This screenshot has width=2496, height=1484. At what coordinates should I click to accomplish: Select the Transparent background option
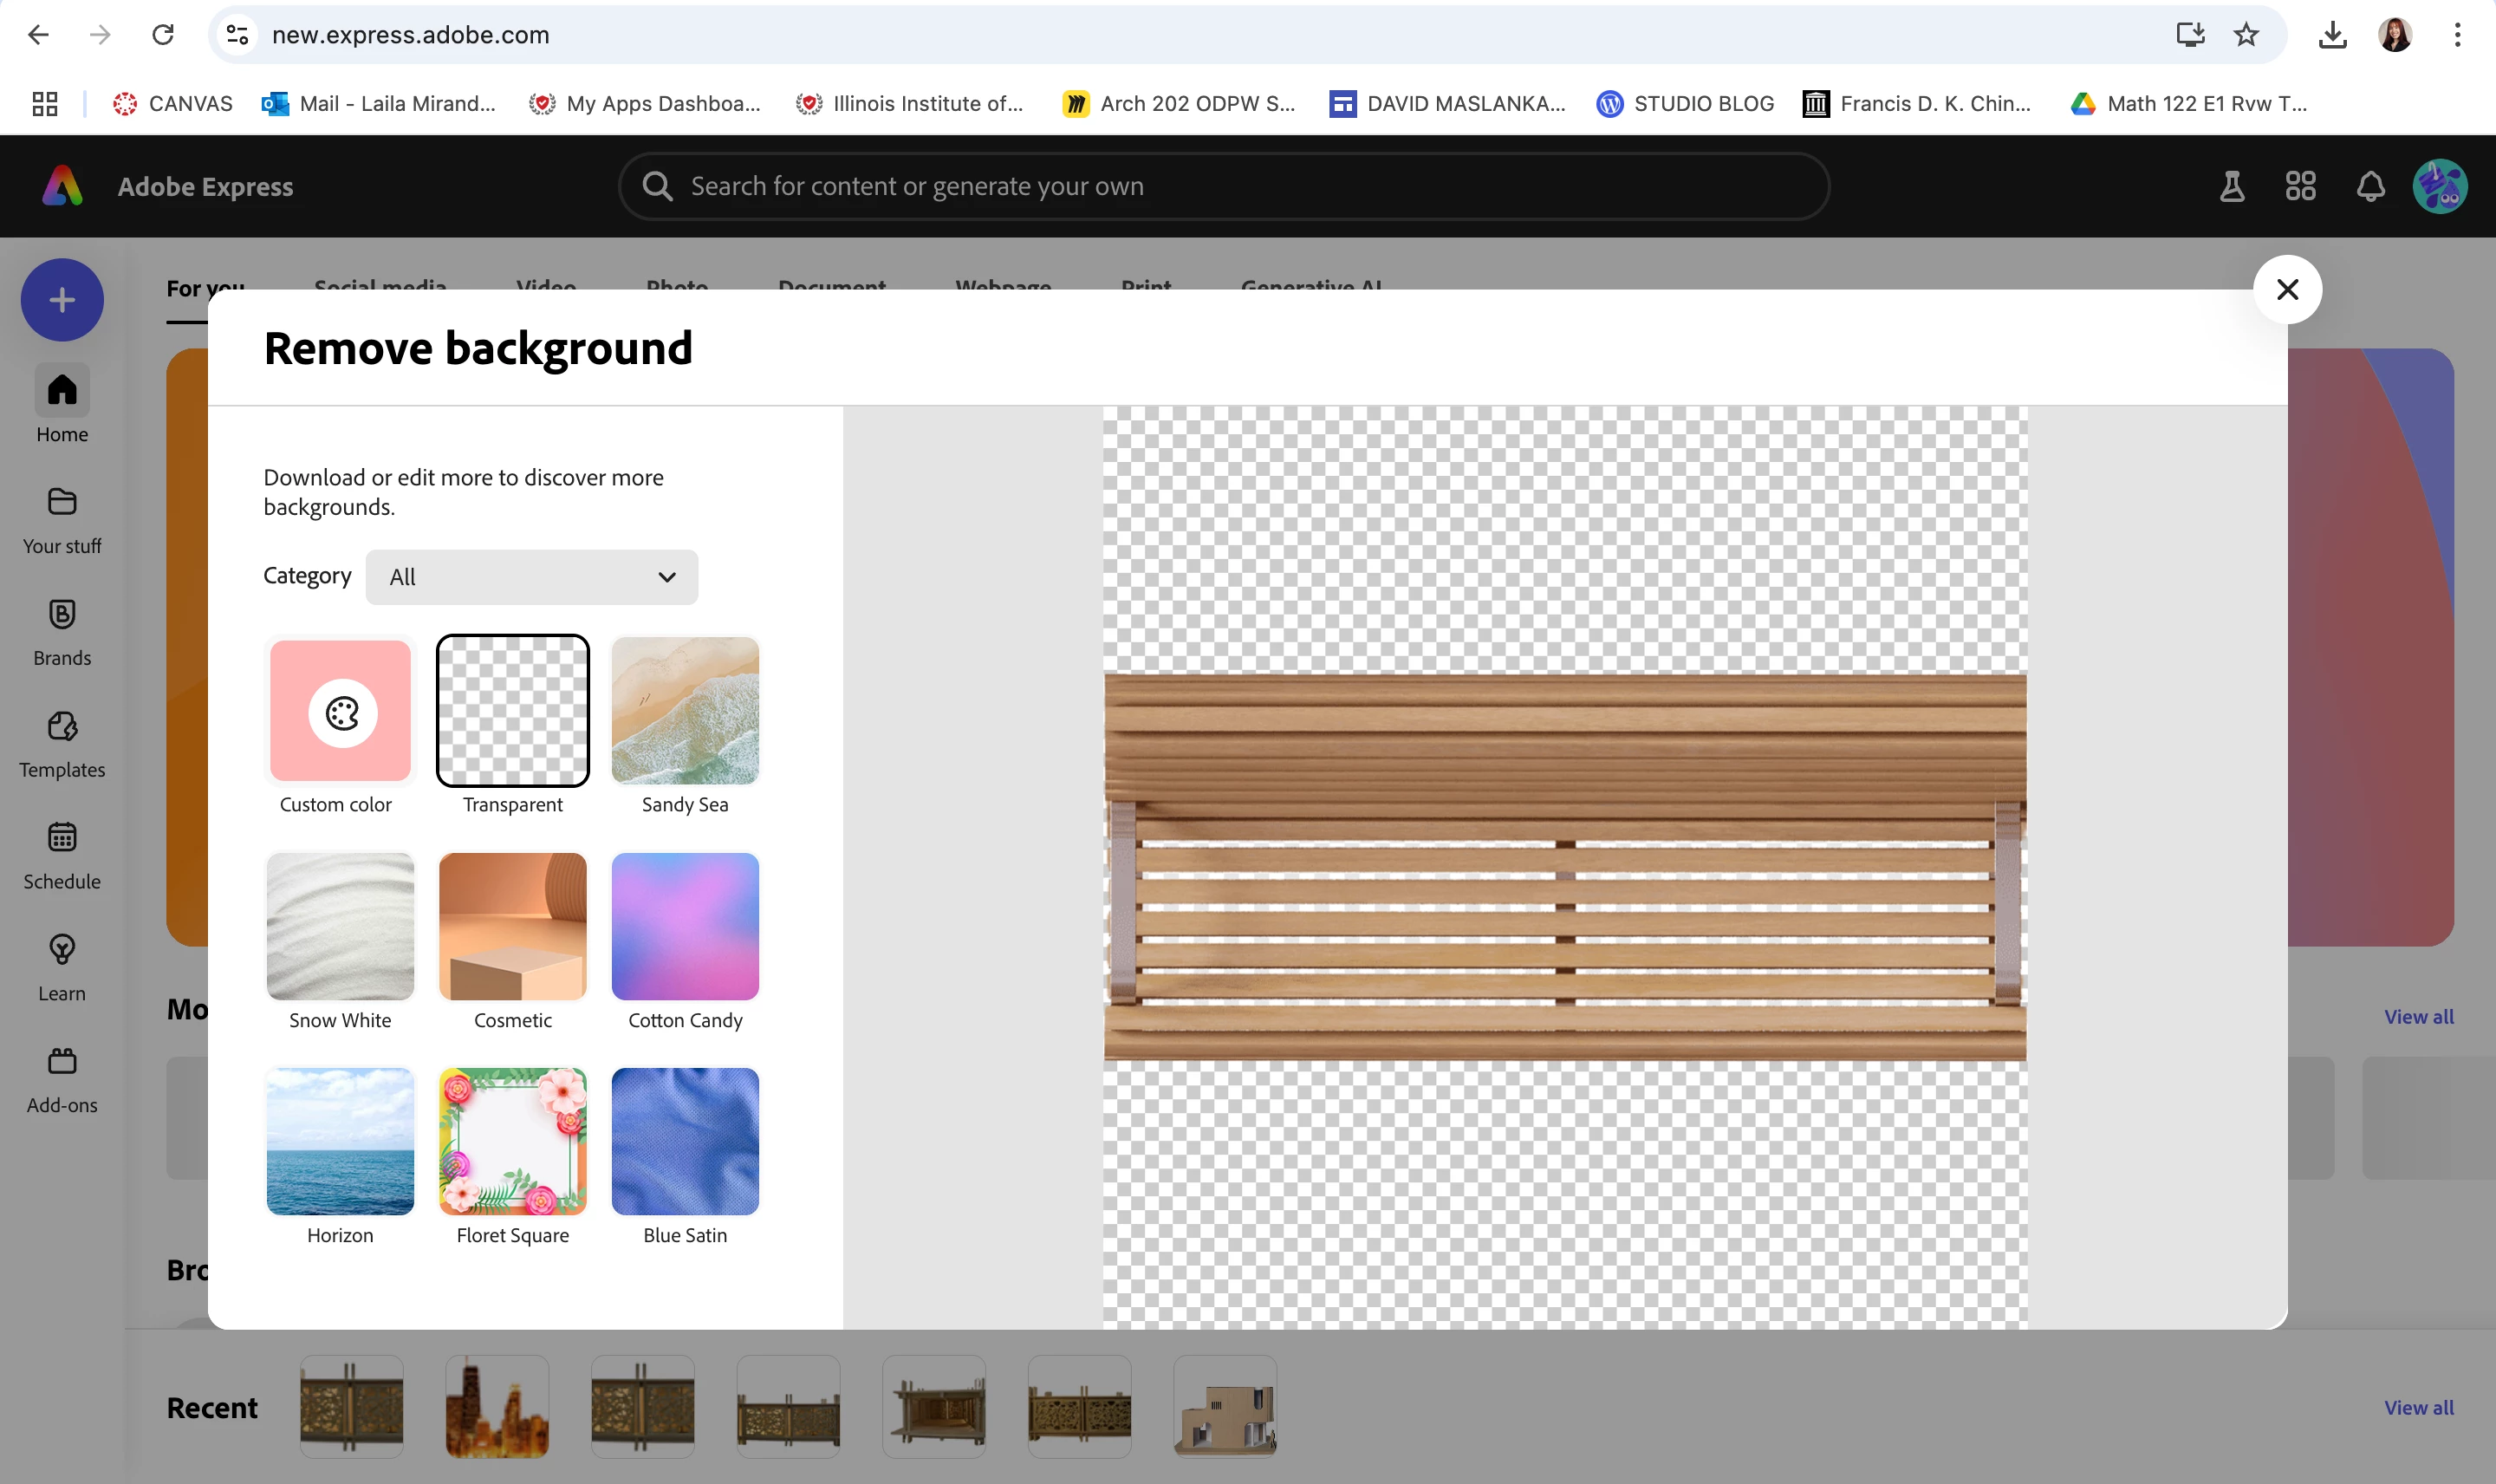[513, 711]
